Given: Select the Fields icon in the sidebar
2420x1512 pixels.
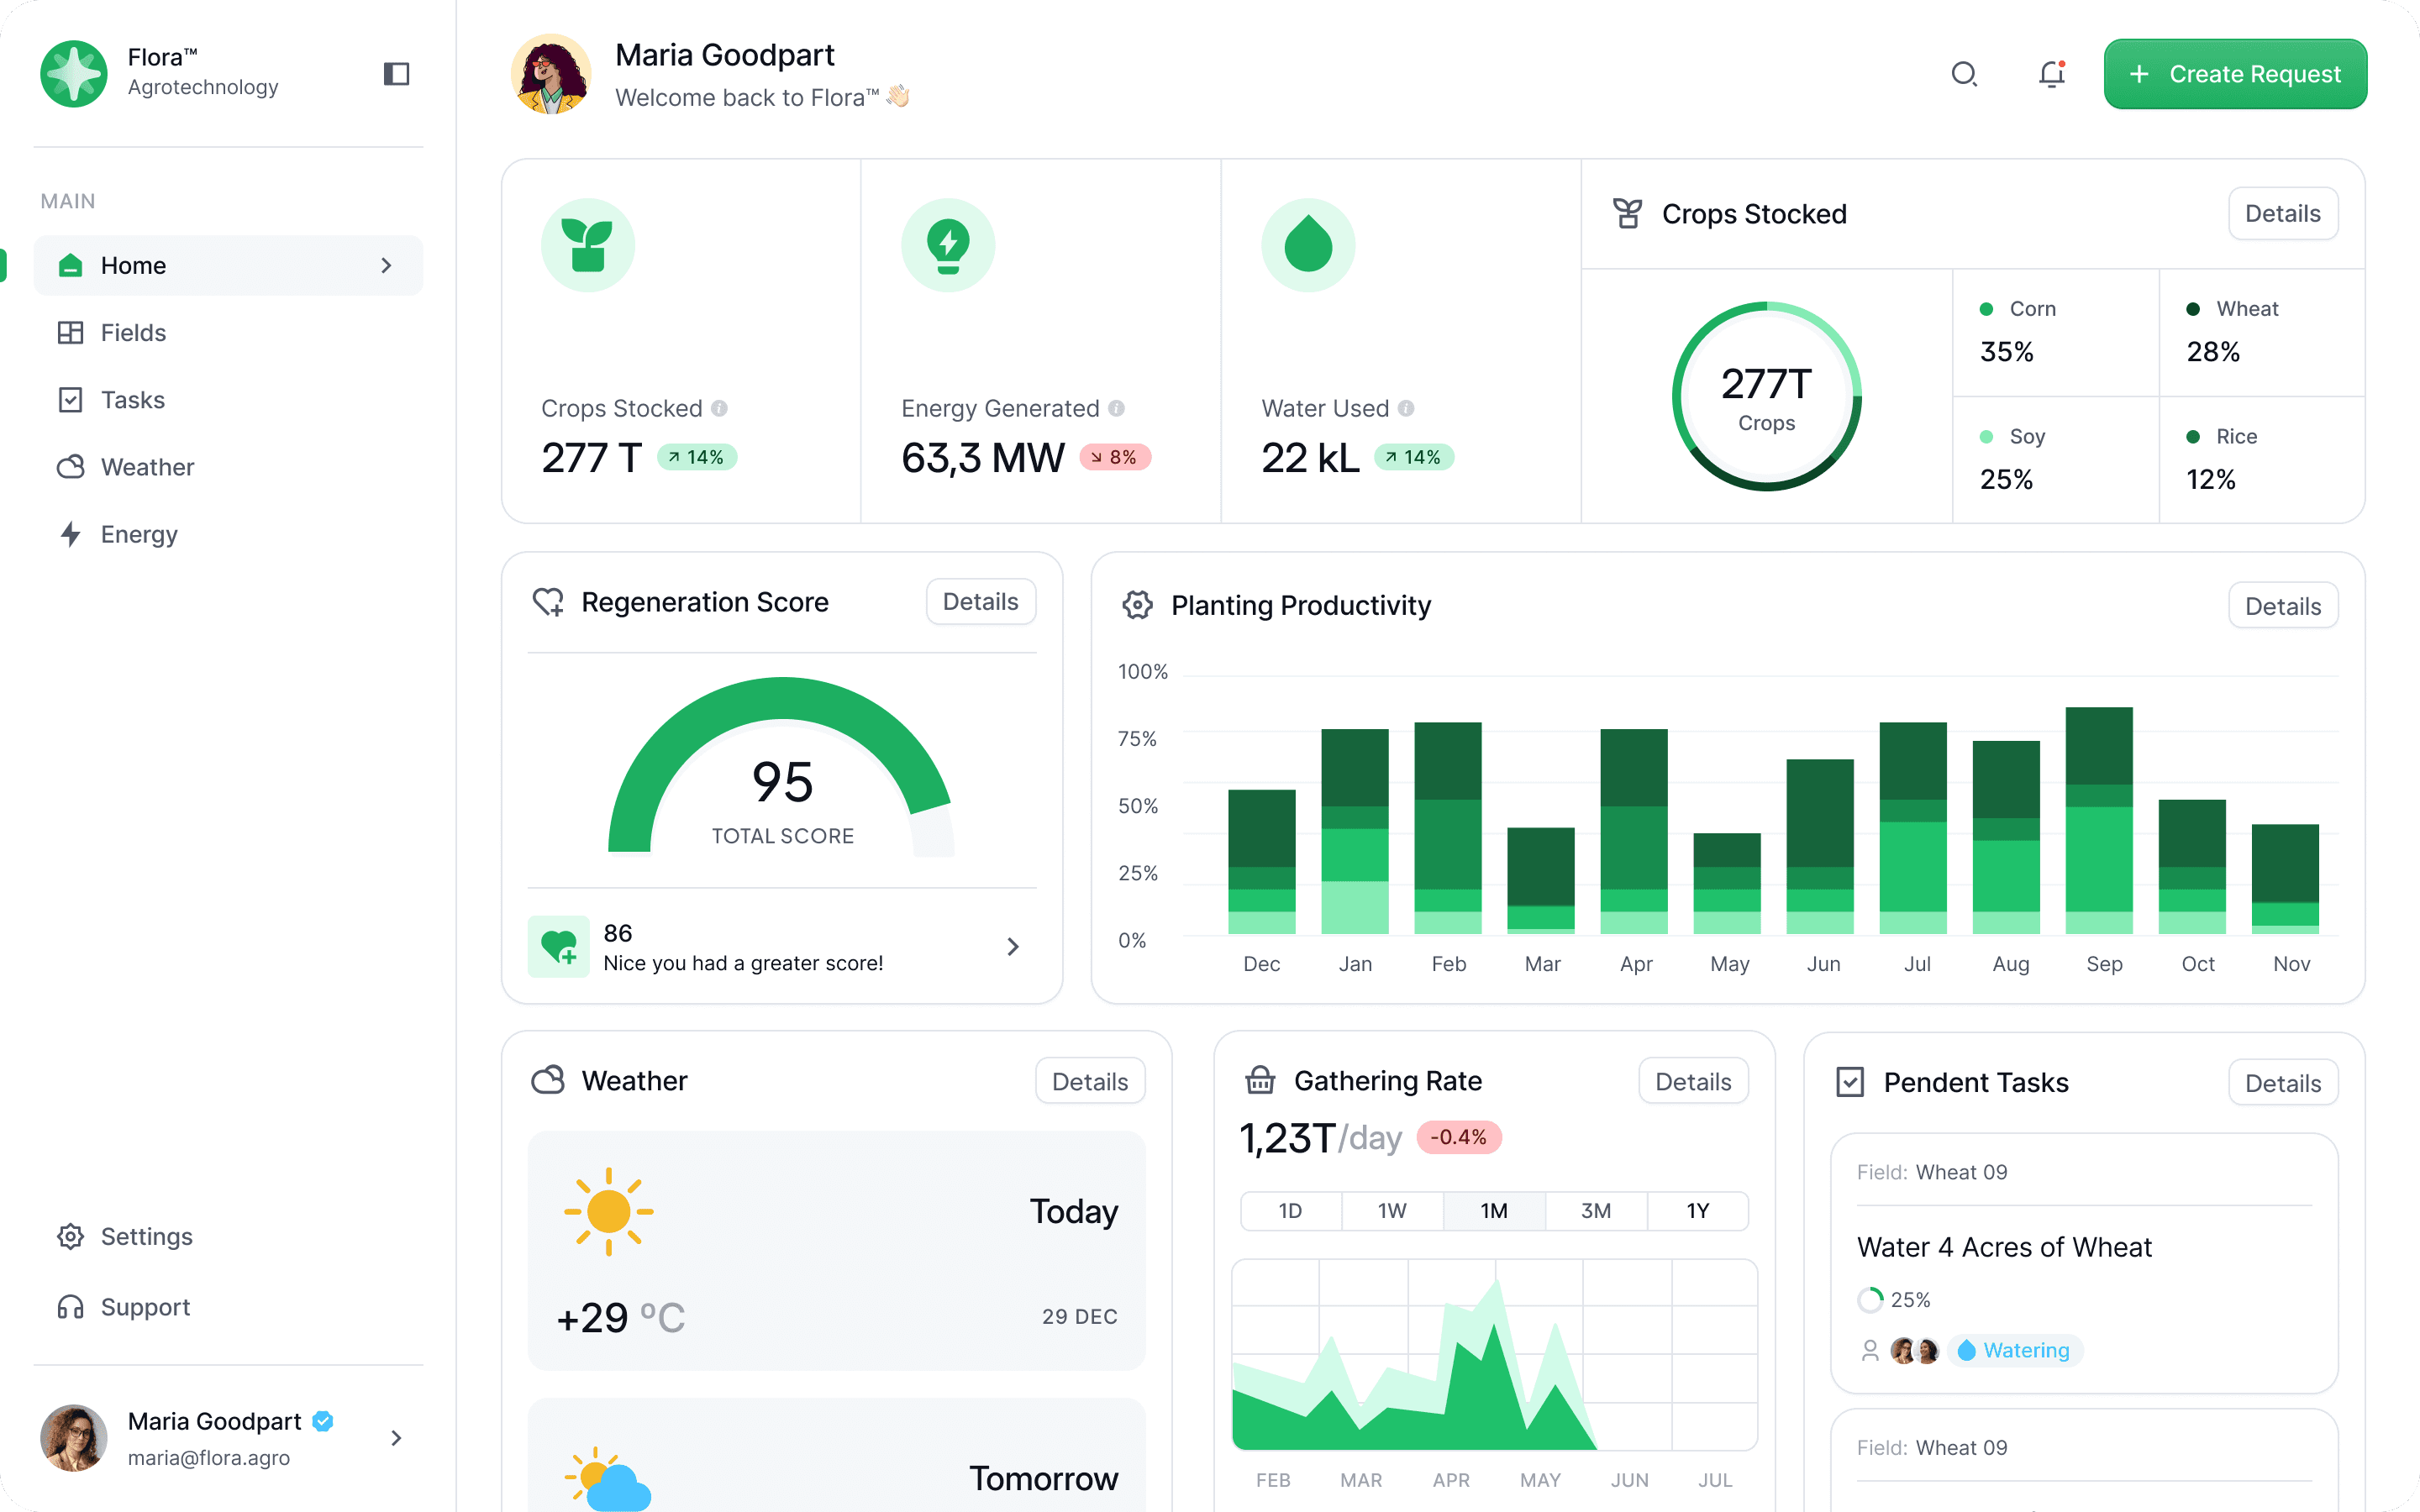Looking at the screenshot, I should pos(70,332).
